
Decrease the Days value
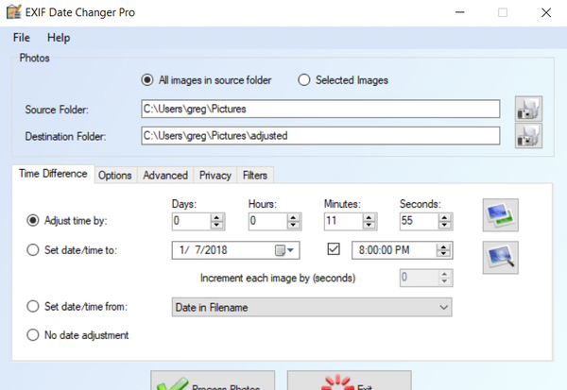pos(216,225)
